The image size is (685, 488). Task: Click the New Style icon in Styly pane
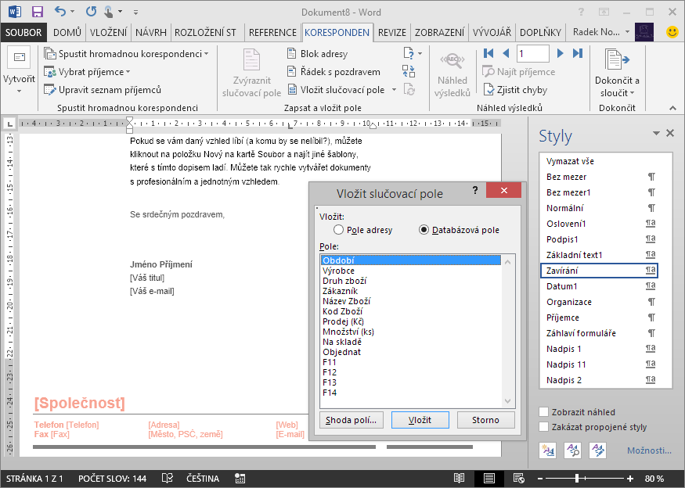point(548,450)
